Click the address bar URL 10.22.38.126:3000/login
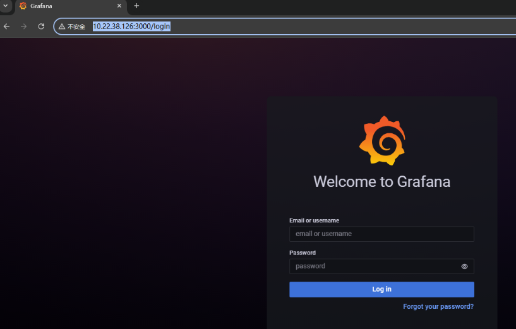516x329 pixels. [x=131, y=27]
